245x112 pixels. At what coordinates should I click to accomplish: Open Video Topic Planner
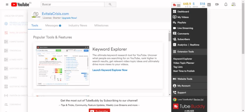tap(184, 63)
